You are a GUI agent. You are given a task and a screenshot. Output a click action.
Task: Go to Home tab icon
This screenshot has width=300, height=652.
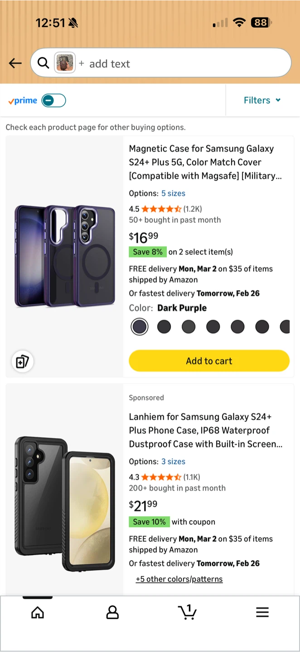tap(38, 613)
